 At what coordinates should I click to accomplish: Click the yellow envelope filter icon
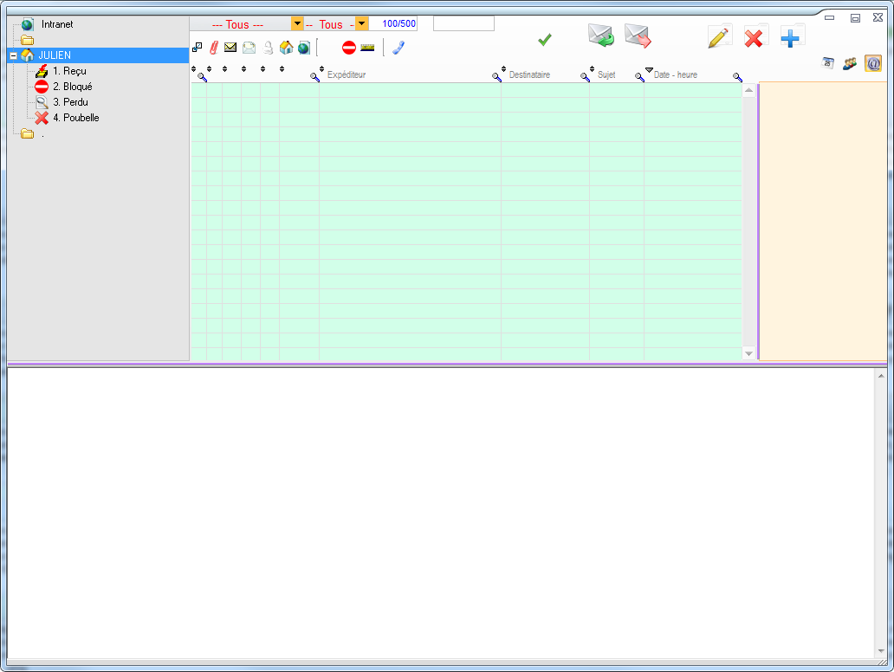pos(230,48)
